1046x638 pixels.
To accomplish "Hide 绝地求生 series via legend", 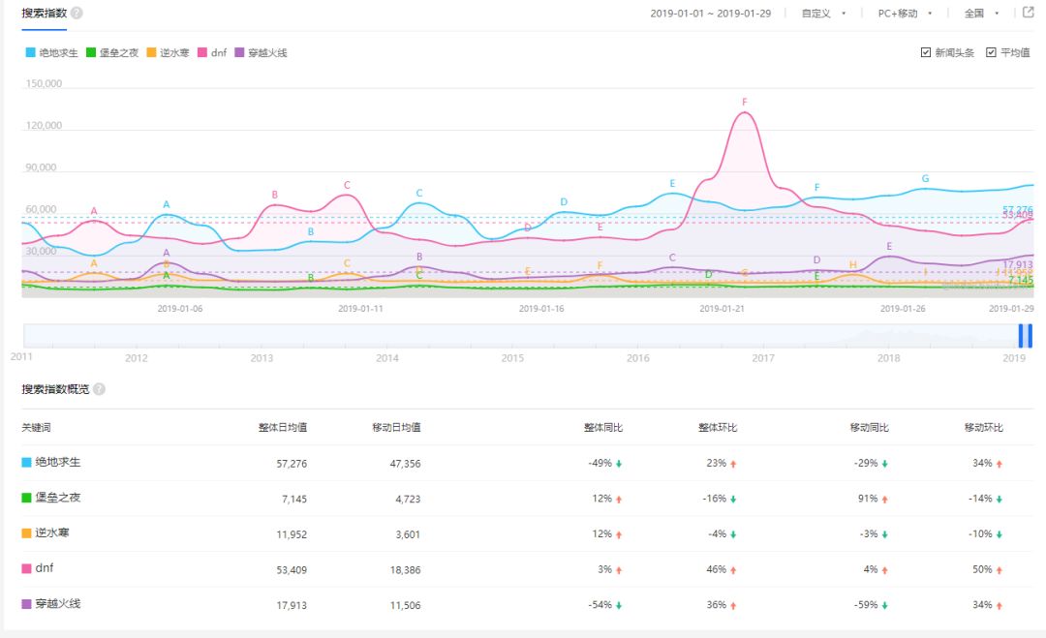I will pyautogui.click(x=52, y=52).
